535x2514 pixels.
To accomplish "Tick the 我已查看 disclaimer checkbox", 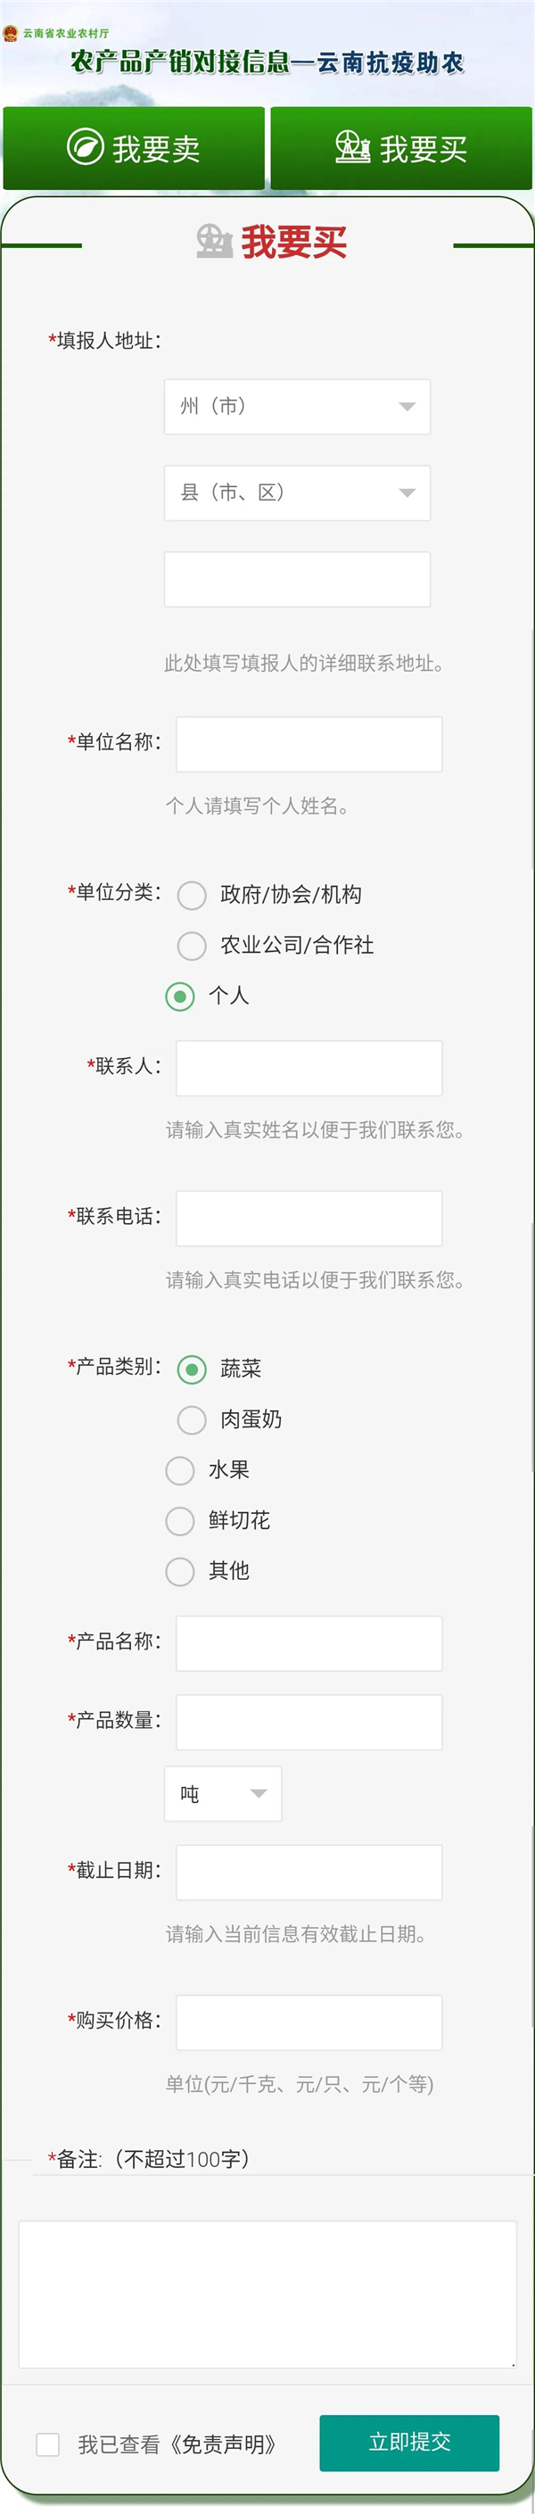I will (x=48, y=2444).
